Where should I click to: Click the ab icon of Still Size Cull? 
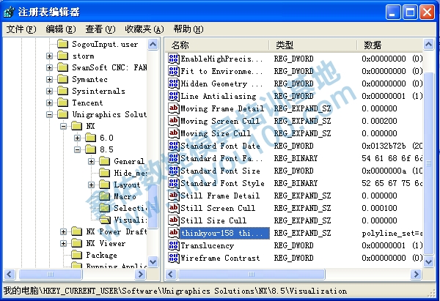pyautogui.click(x=173, y=220)
